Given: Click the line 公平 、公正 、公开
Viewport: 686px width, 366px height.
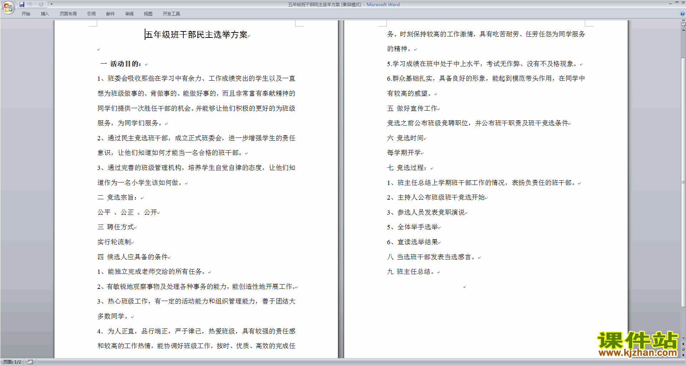Looking at the screenshot, I should coord(128,212).
